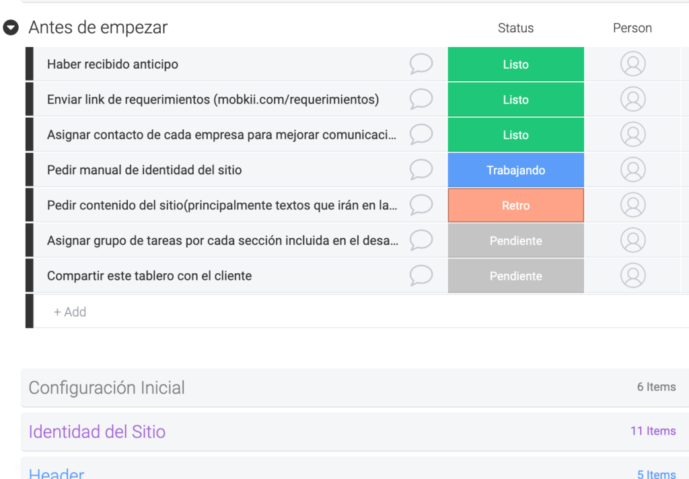Open comments for Asignar grupo de tareas
689x479 pixels.
421,240
